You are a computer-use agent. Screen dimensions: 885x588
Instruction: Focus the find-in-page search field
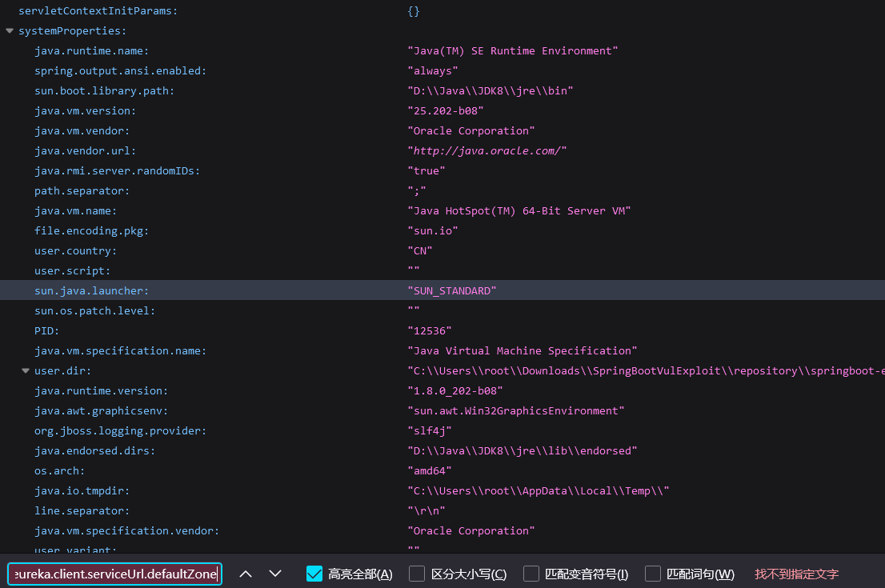coord(114,574)
